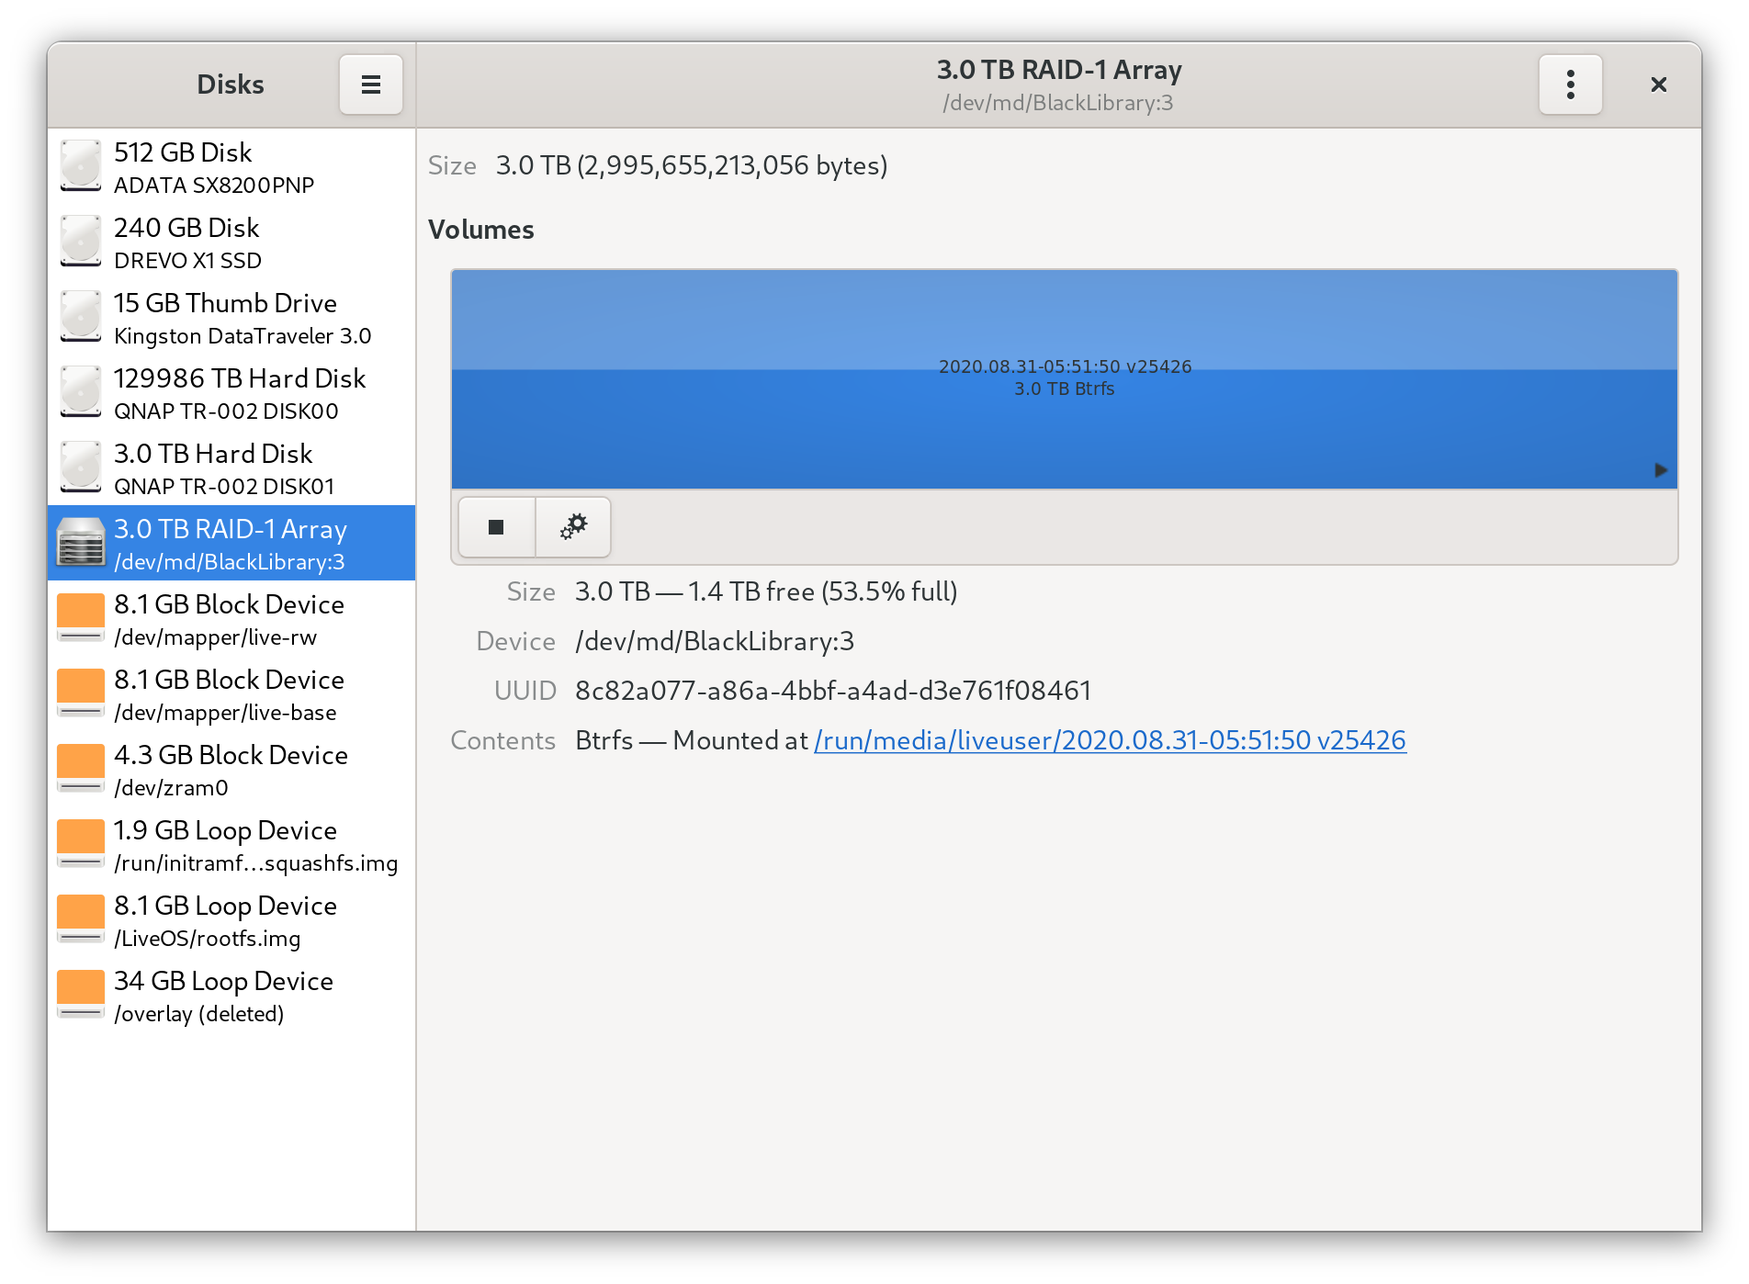The width and height of the screenshot is (1749, 1284).
Task: Click the 1.9 GB Loop Device icon
Action: 81,844
